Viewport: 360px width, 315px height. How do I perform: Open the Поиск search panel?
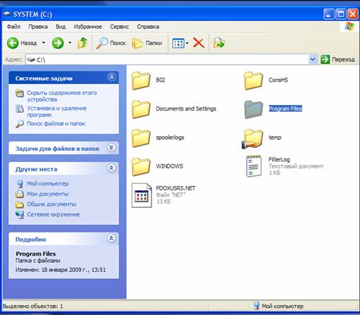(111, 43)
